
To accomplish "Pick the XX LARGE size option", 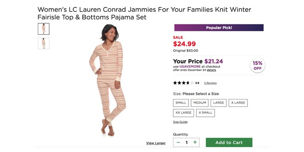I will [183, 113].
